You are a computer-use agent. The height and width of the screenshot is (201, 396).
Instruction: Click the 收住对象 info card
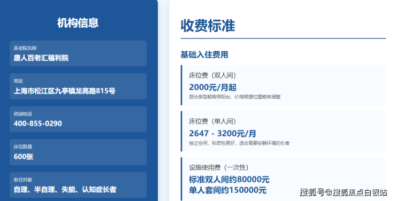pyautogui.click(x=78, y=185)
